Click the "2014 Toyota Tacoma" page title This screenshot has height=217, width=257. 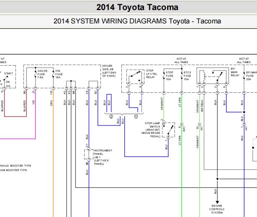[137, 8]
